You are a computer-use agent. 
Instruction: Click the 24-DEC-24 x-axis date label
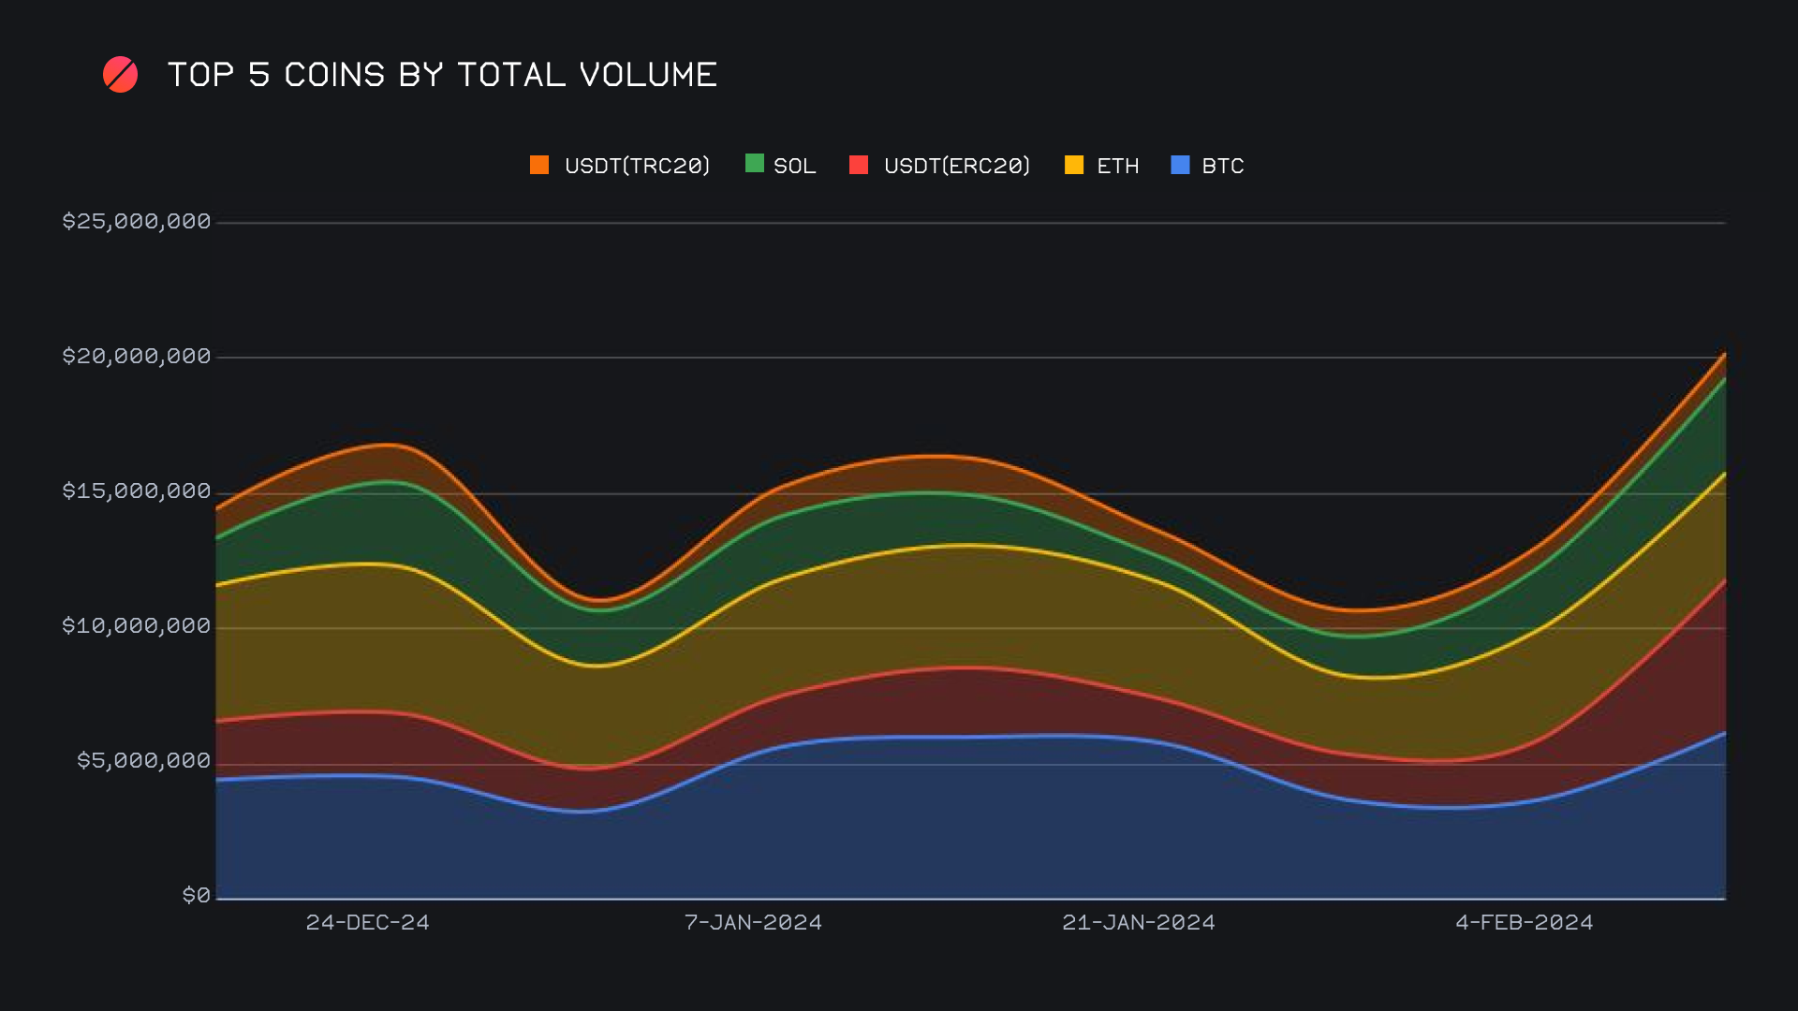[x=367, y=922]
